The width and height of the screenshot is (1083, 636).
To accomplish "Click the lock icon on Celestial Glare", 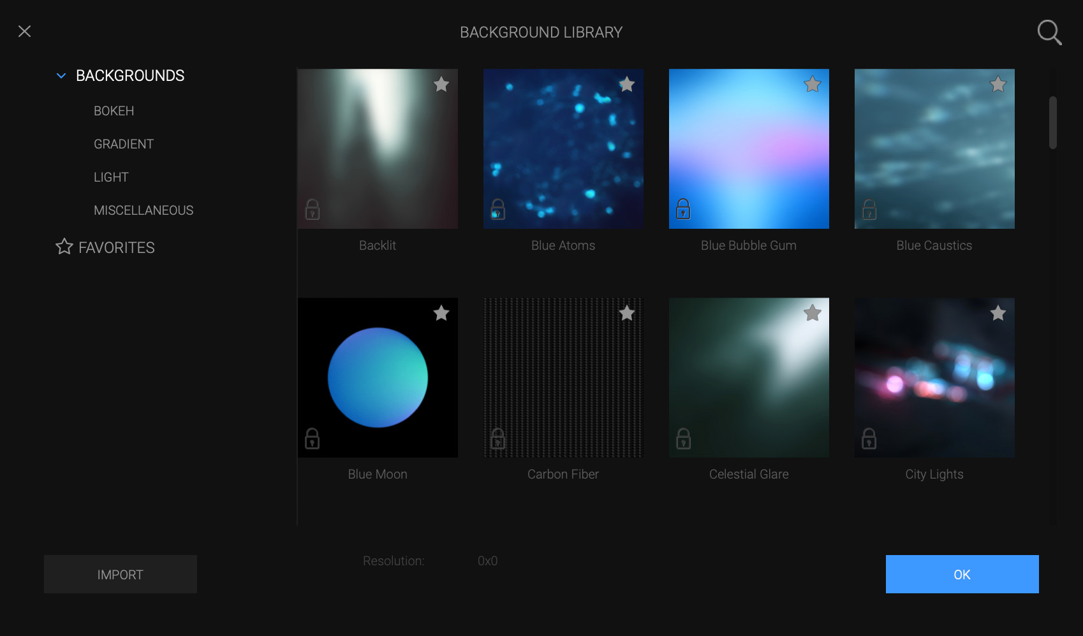I will (x=683, y=438).
